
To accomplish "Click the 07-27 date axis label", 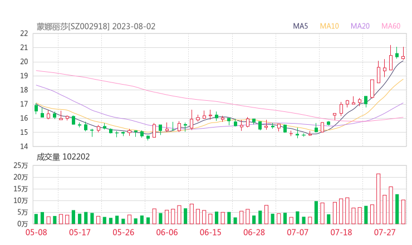I will coord(385,232).
